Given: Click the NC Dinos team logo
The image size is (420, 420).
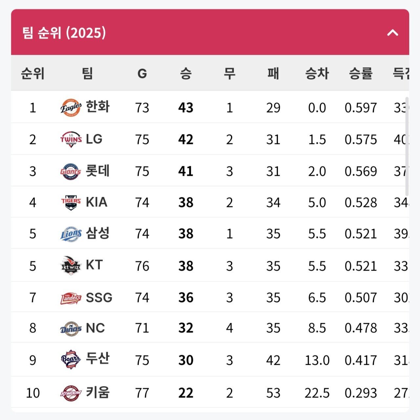Looking at the screenshot, I should [71, 328].
